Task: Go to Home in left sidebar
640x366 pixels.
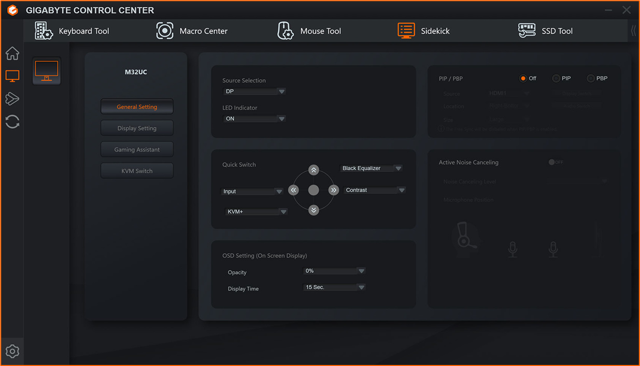Action: click(x=12, y=53)
